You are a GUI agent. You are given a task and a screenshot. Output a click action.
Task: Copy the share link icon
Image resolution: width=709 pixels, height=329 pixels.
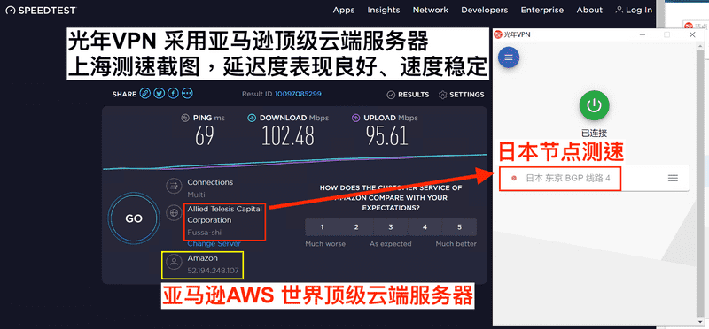(x=144, y=94)
